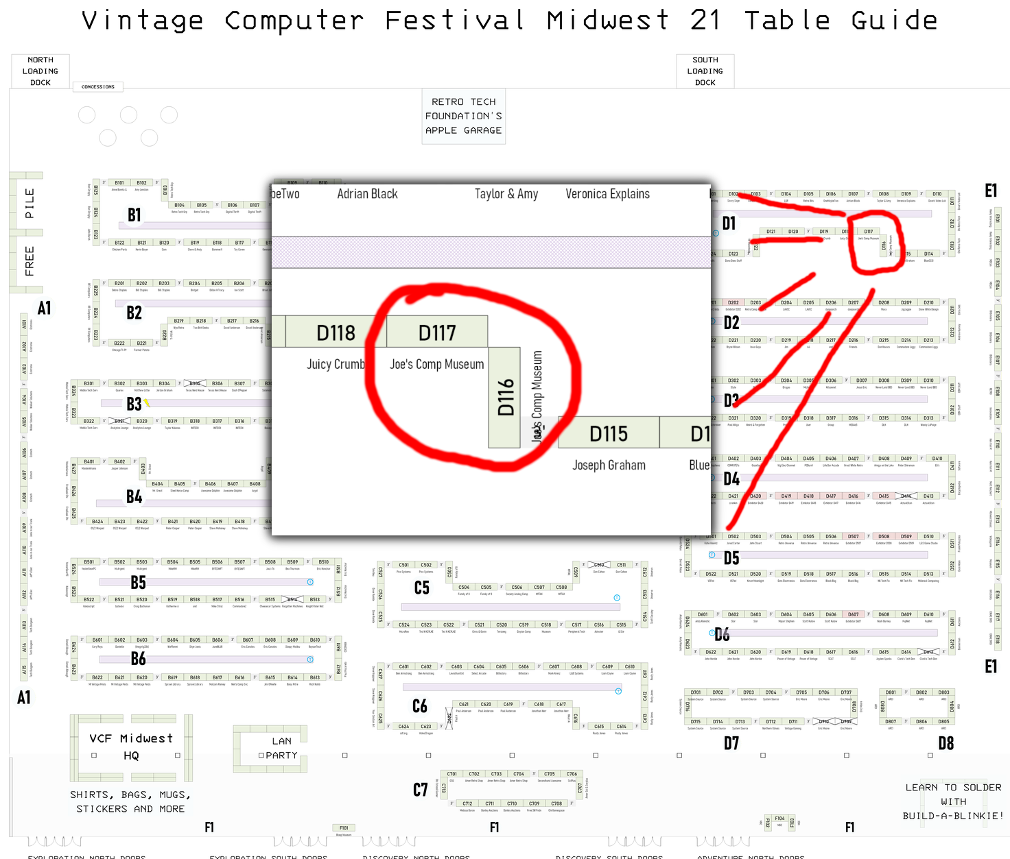Image resolution: width=1010 pixels, height=859 pixels.
Task: Click the Concessions label box
Action: coord(98,86)
